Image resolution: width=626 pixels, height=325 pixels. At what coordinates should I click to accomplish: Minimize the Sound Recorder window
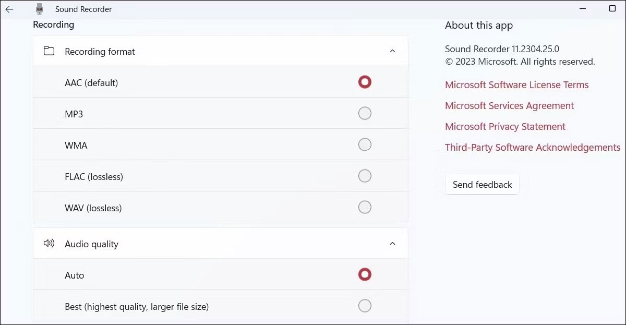(x=583, y=9)
